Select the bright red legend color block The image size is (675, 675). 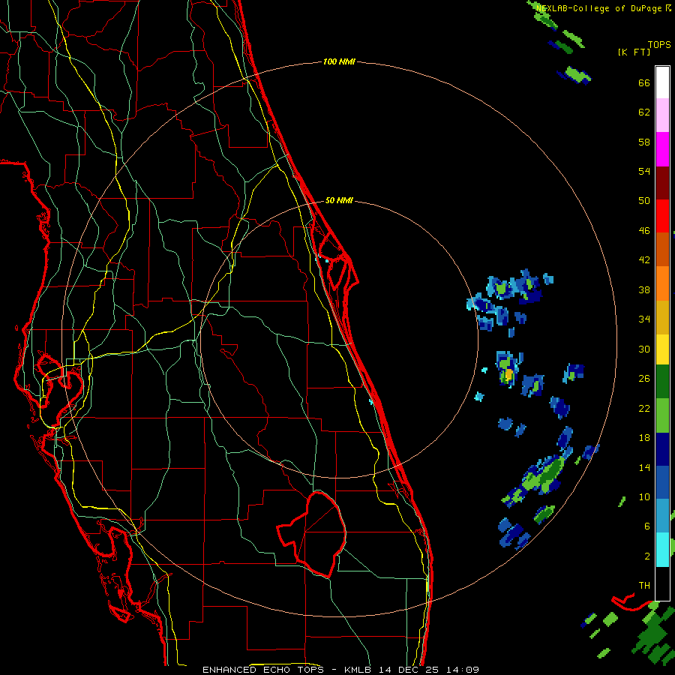point(662,216)
